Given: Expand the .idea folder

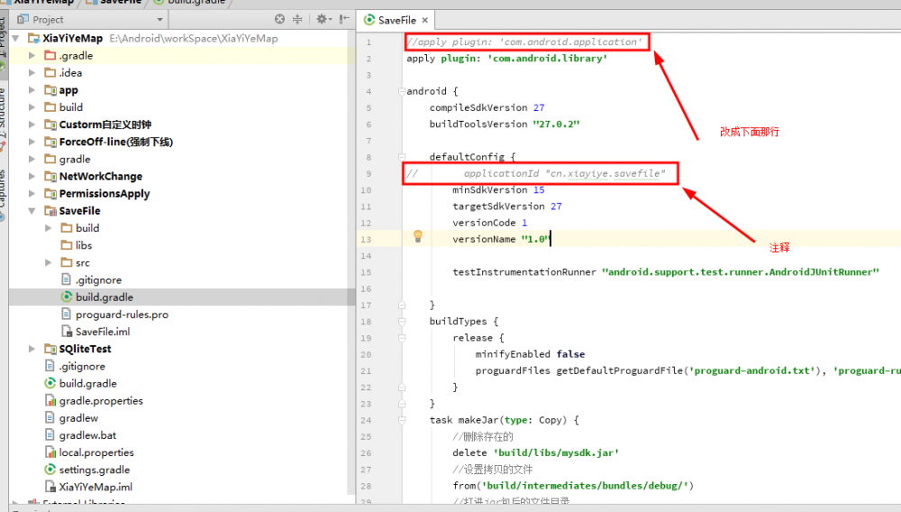Looking at the screenshot, I should [x=32, y=73].
